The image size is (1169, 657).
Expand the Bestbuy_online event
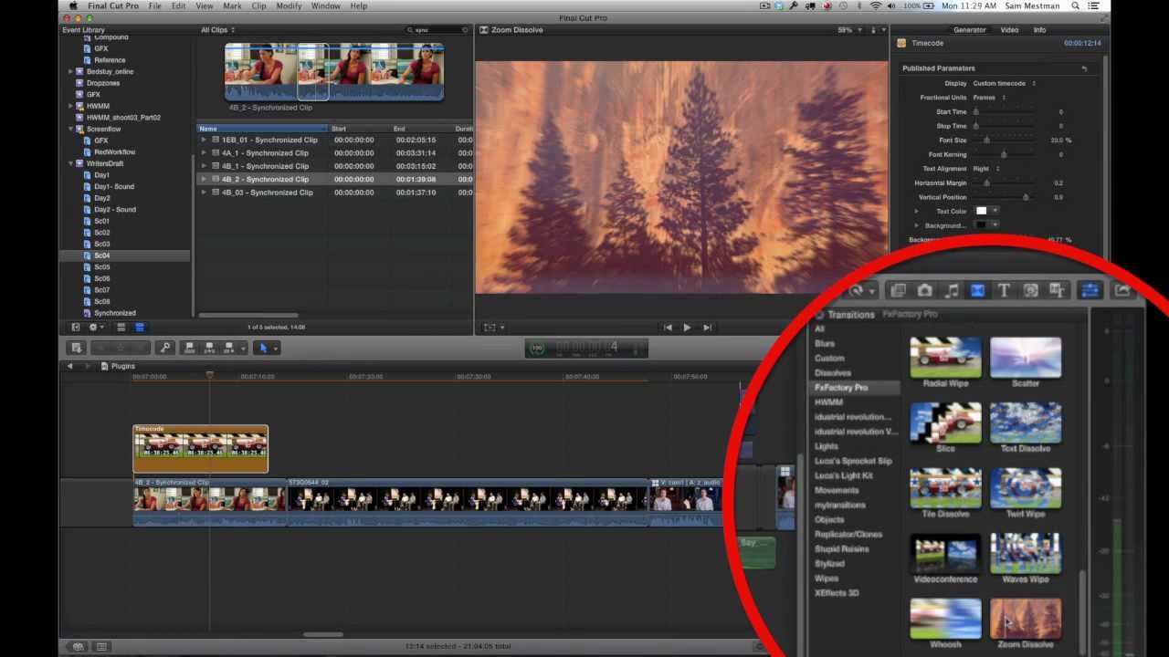70,71
